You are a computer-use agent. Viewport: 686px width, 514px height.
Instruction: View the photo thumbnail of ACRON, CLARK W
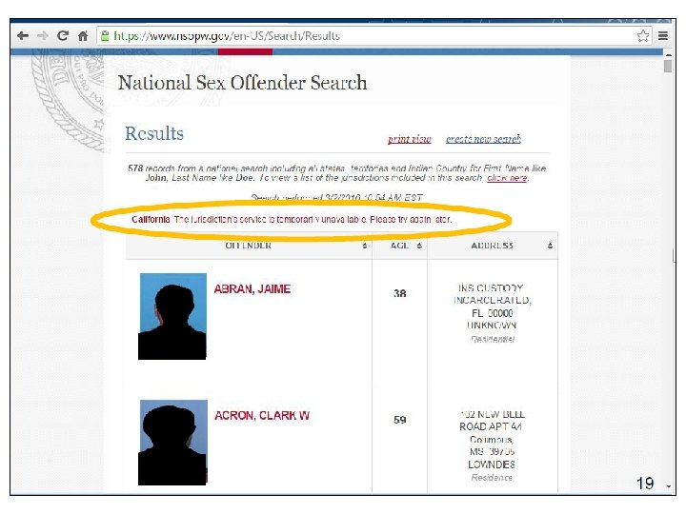[172, 443]
